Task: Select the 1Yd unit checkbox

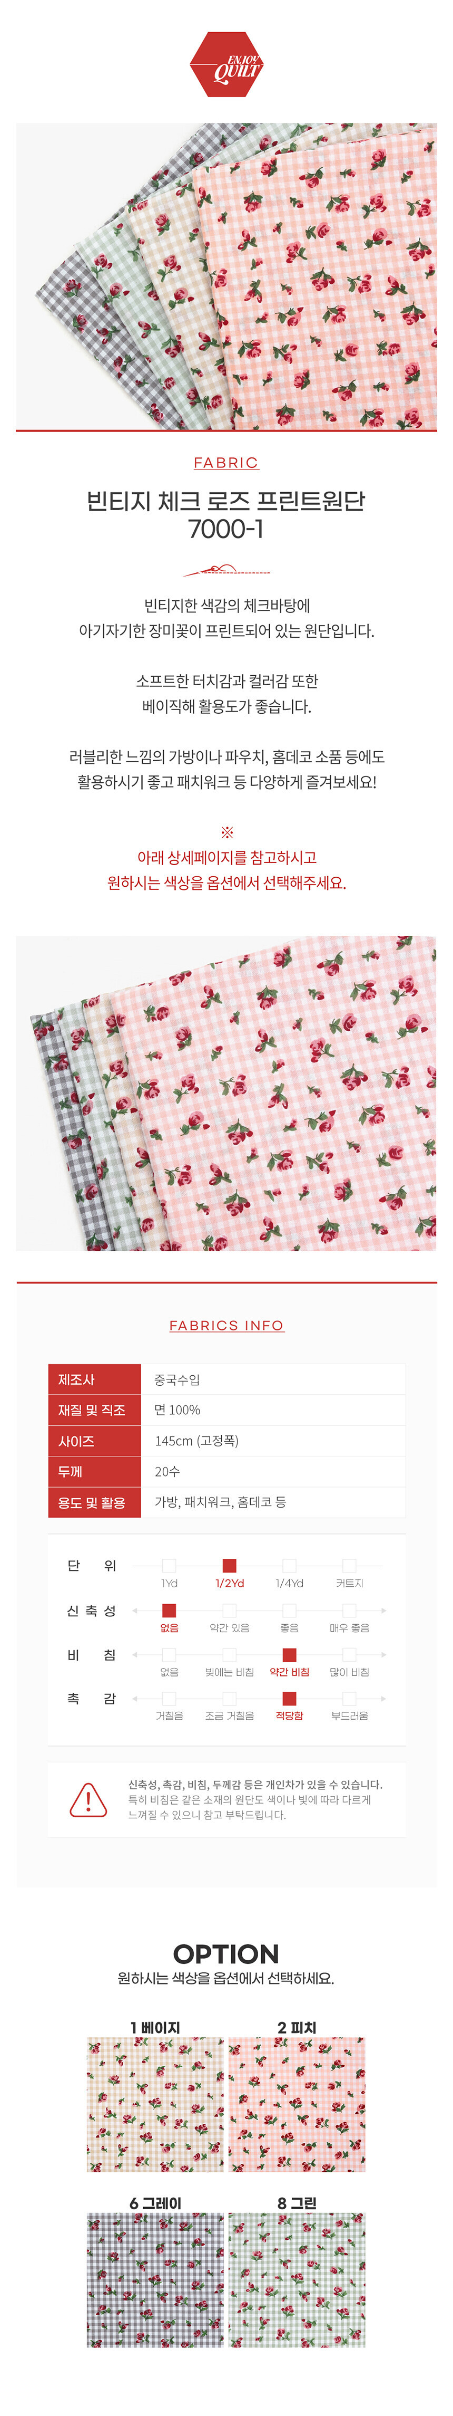Action: click(x=170, y=1565)
